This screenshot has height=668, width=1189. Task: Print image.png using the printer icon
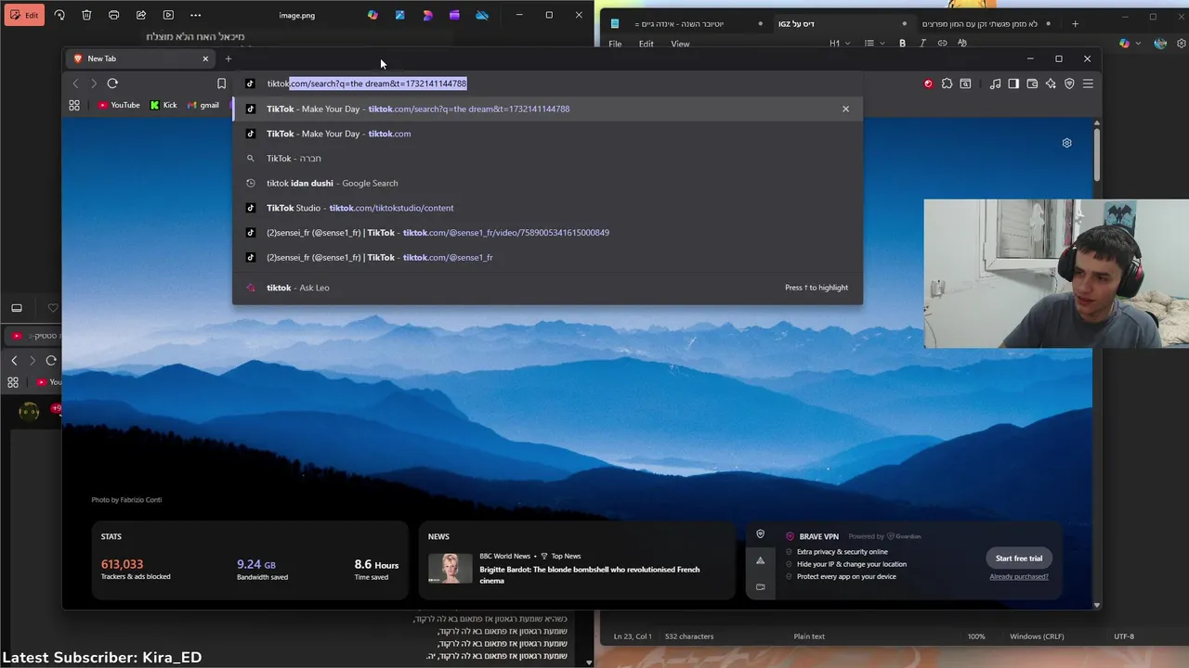(113, 15)
